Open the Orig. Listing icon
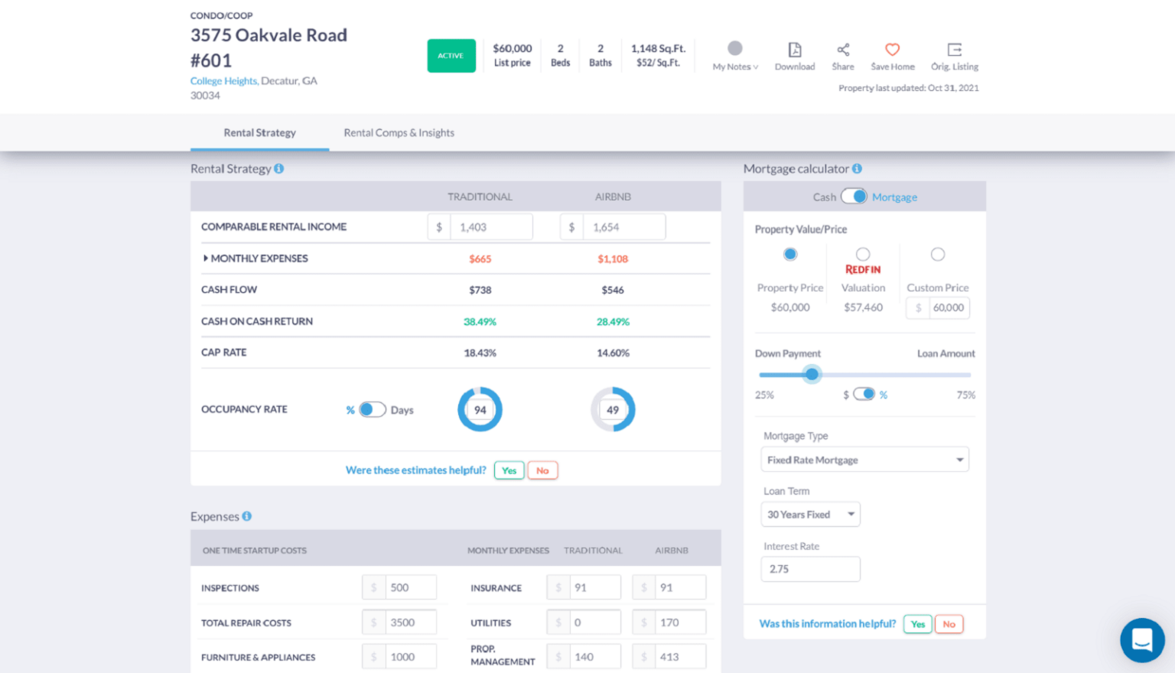This screenshot has width=1175, height=673. [954, 50]
